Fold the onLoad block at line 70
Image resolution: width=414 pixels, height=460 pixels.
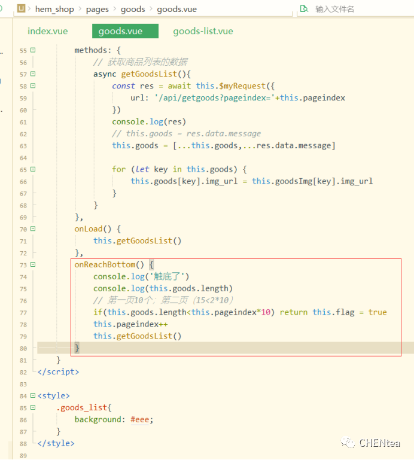(x=33, y=229)
